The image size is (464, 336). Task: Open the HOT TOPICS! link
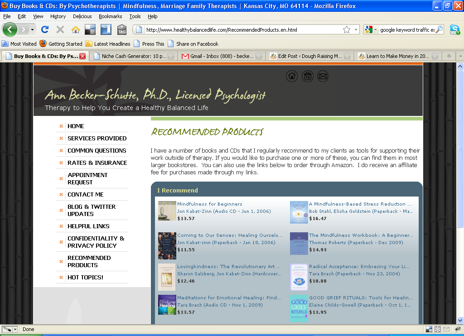coord(86,278)
